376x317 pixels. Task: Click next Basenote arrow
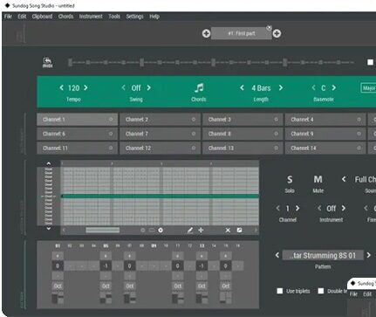pos(334,87)
